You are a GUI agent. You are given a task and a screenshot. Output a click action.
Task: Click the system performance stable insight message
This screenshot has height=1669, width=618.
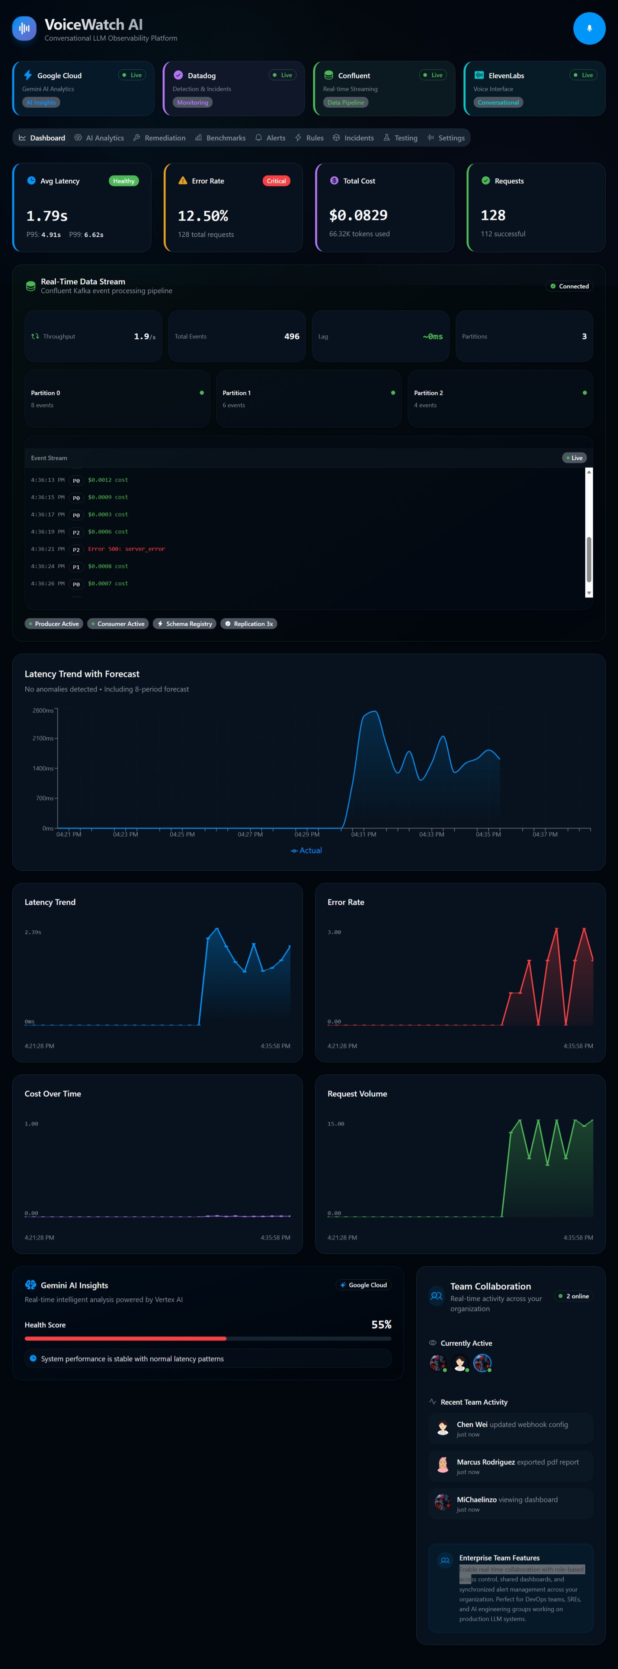click(208, 1359)
